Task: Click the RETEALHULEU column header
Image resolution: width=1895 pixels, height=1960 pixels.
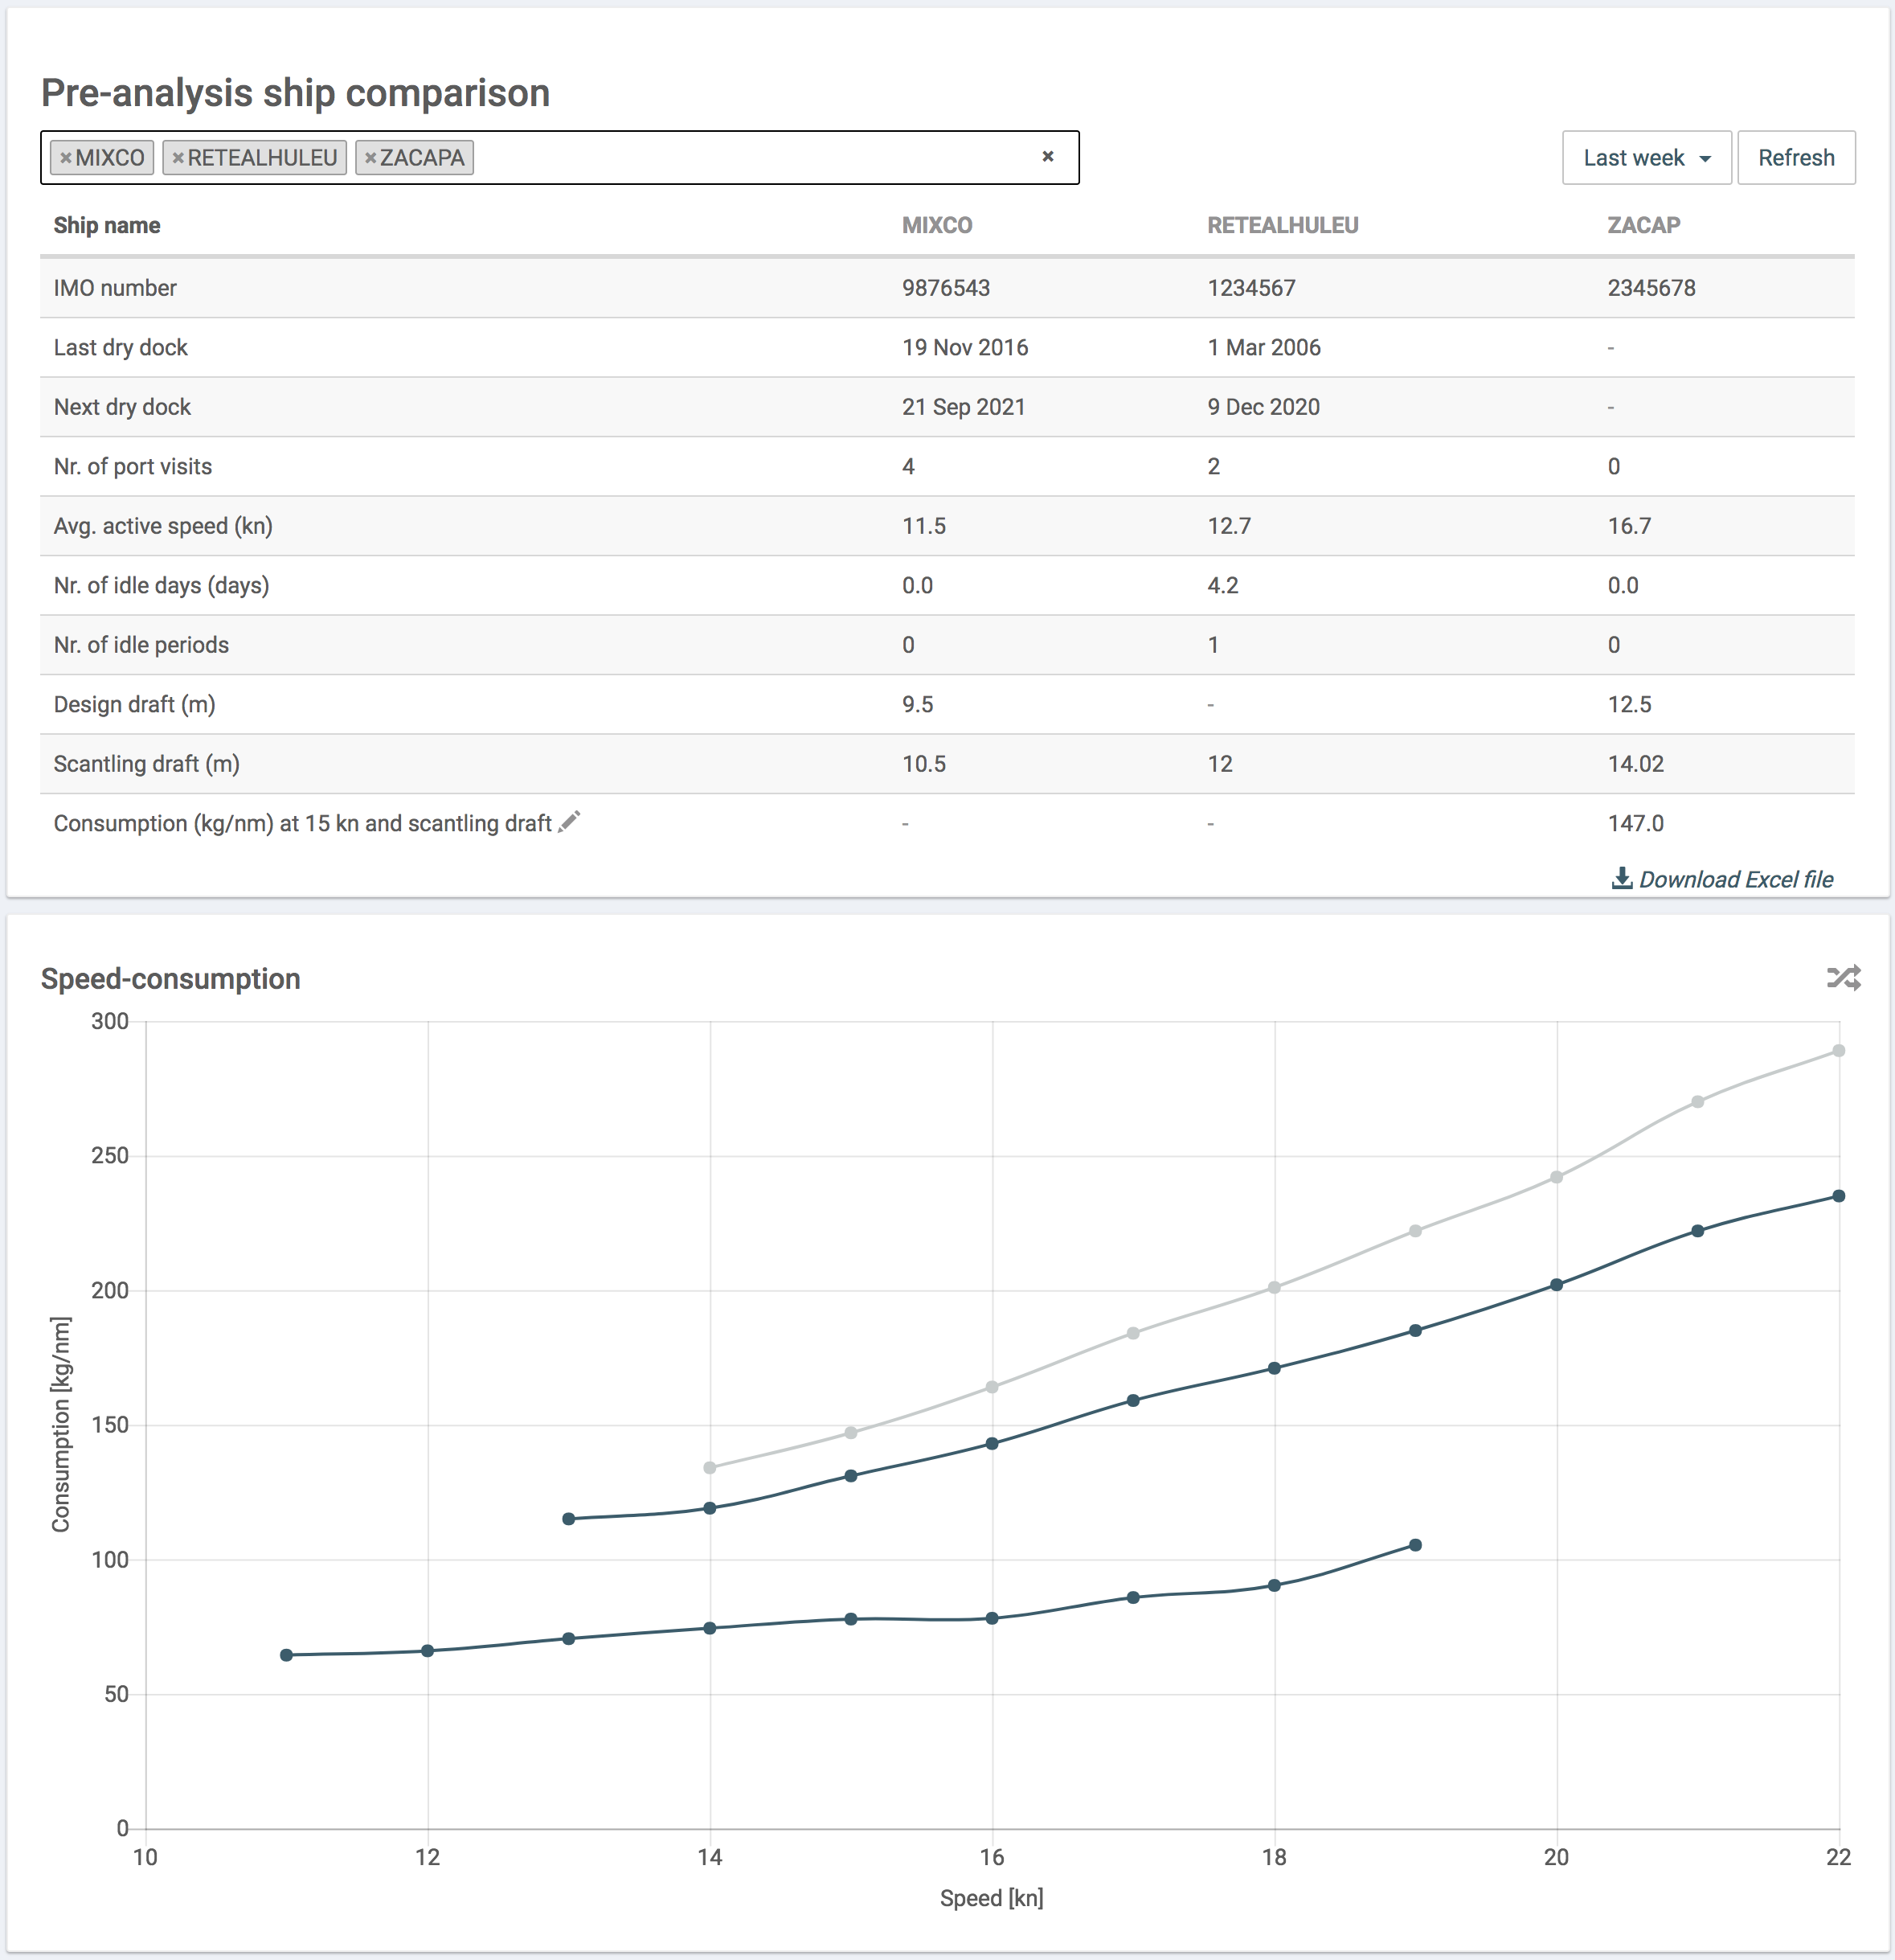Action: click(x=1283, y=225)
